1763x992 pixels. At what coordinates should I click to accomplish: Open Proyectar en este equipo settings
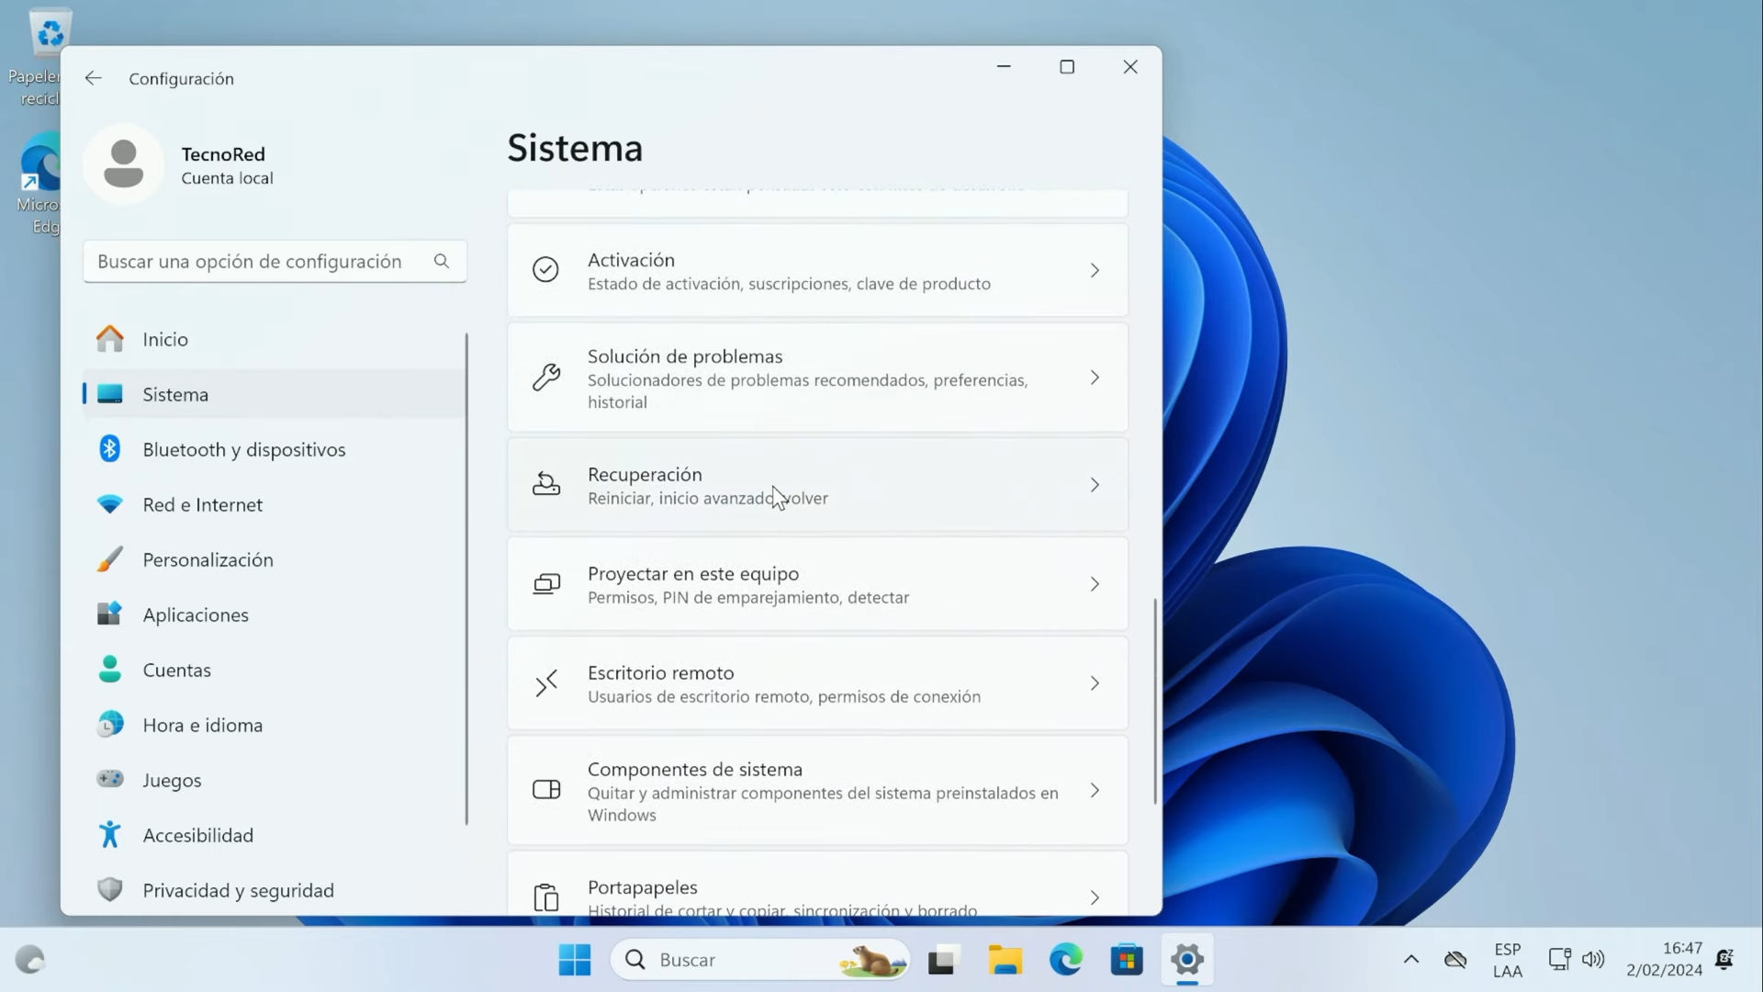click(817, 584)
